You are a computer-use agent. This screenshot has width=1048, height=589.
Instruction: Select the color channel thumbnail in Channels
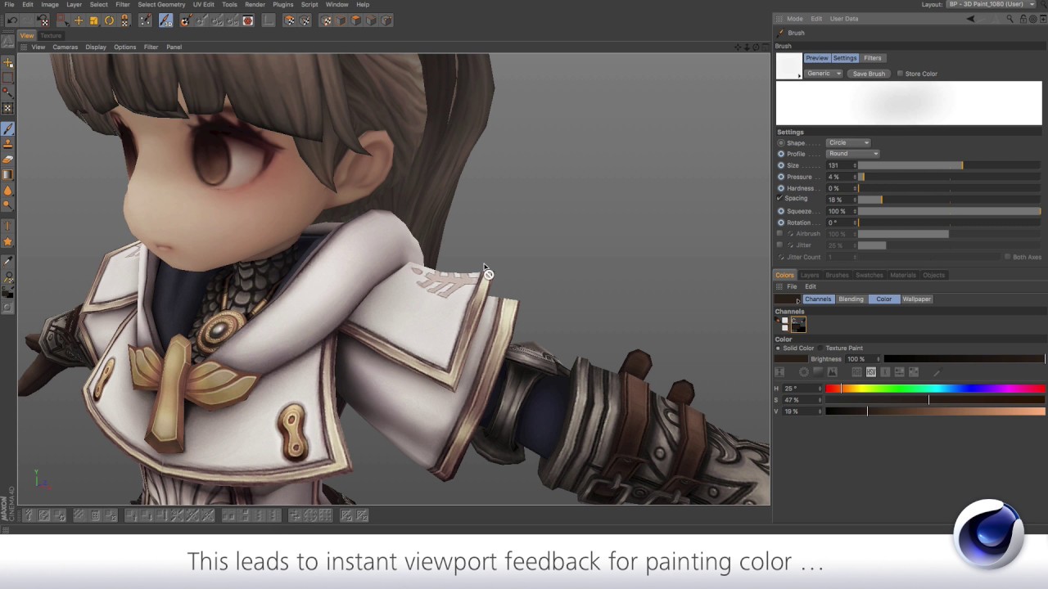(798, 325)
